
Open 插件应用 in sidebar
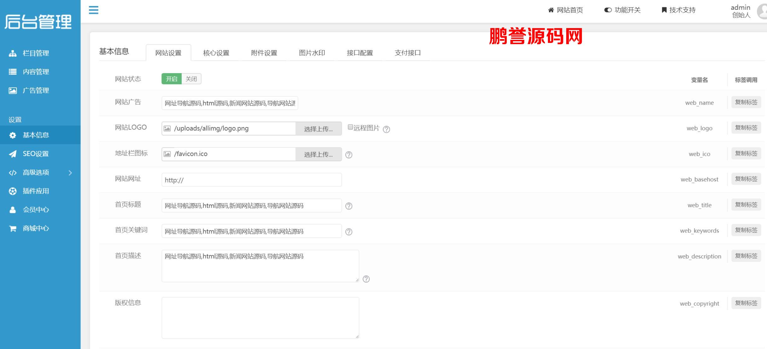(x=40, y=191)
